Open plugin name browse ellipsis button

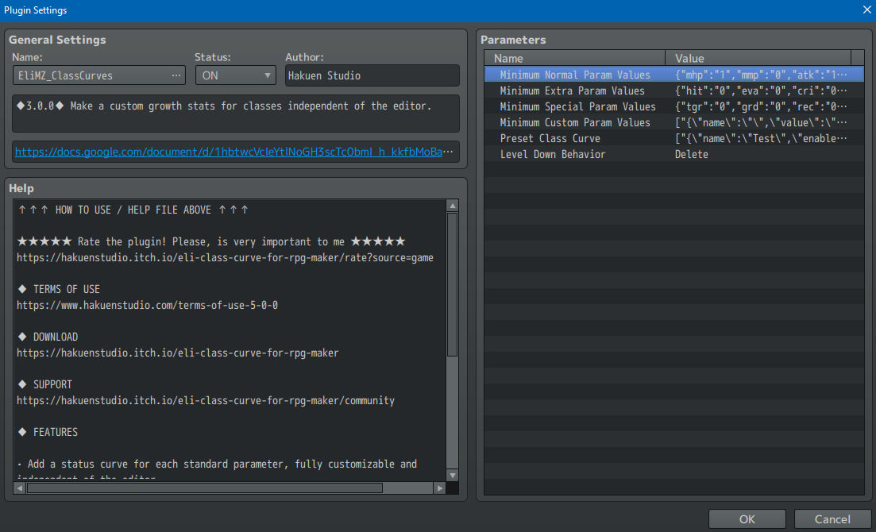[176, 75]
